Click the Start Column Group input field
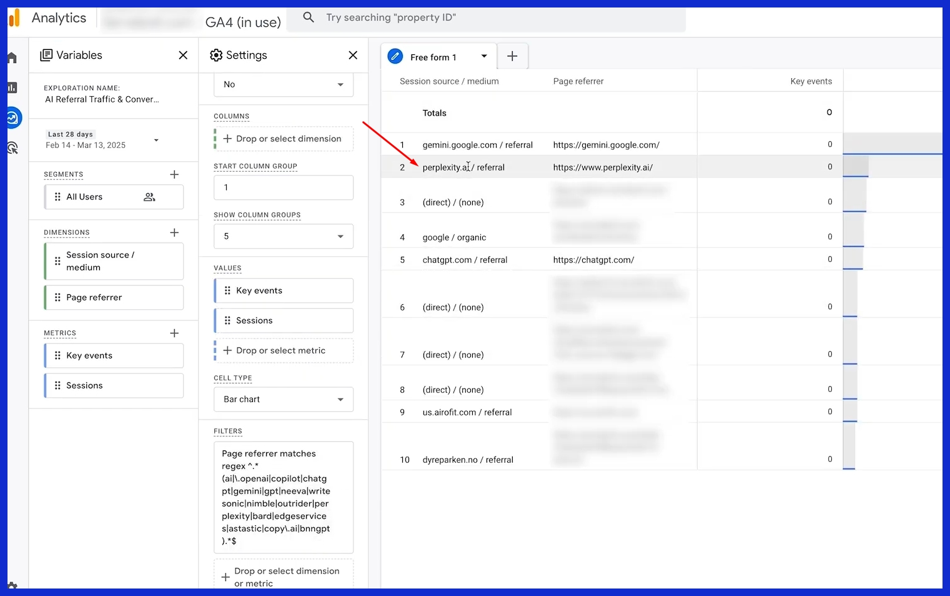Image resolution: width=950 pixels, height=596 pixels. coord(284,187)
